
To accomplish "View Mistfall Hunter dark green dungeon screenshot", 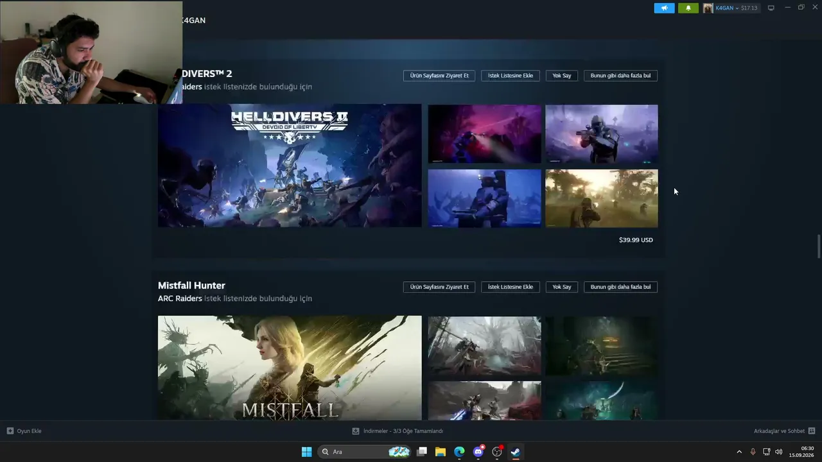I will [x=602, y=345].
